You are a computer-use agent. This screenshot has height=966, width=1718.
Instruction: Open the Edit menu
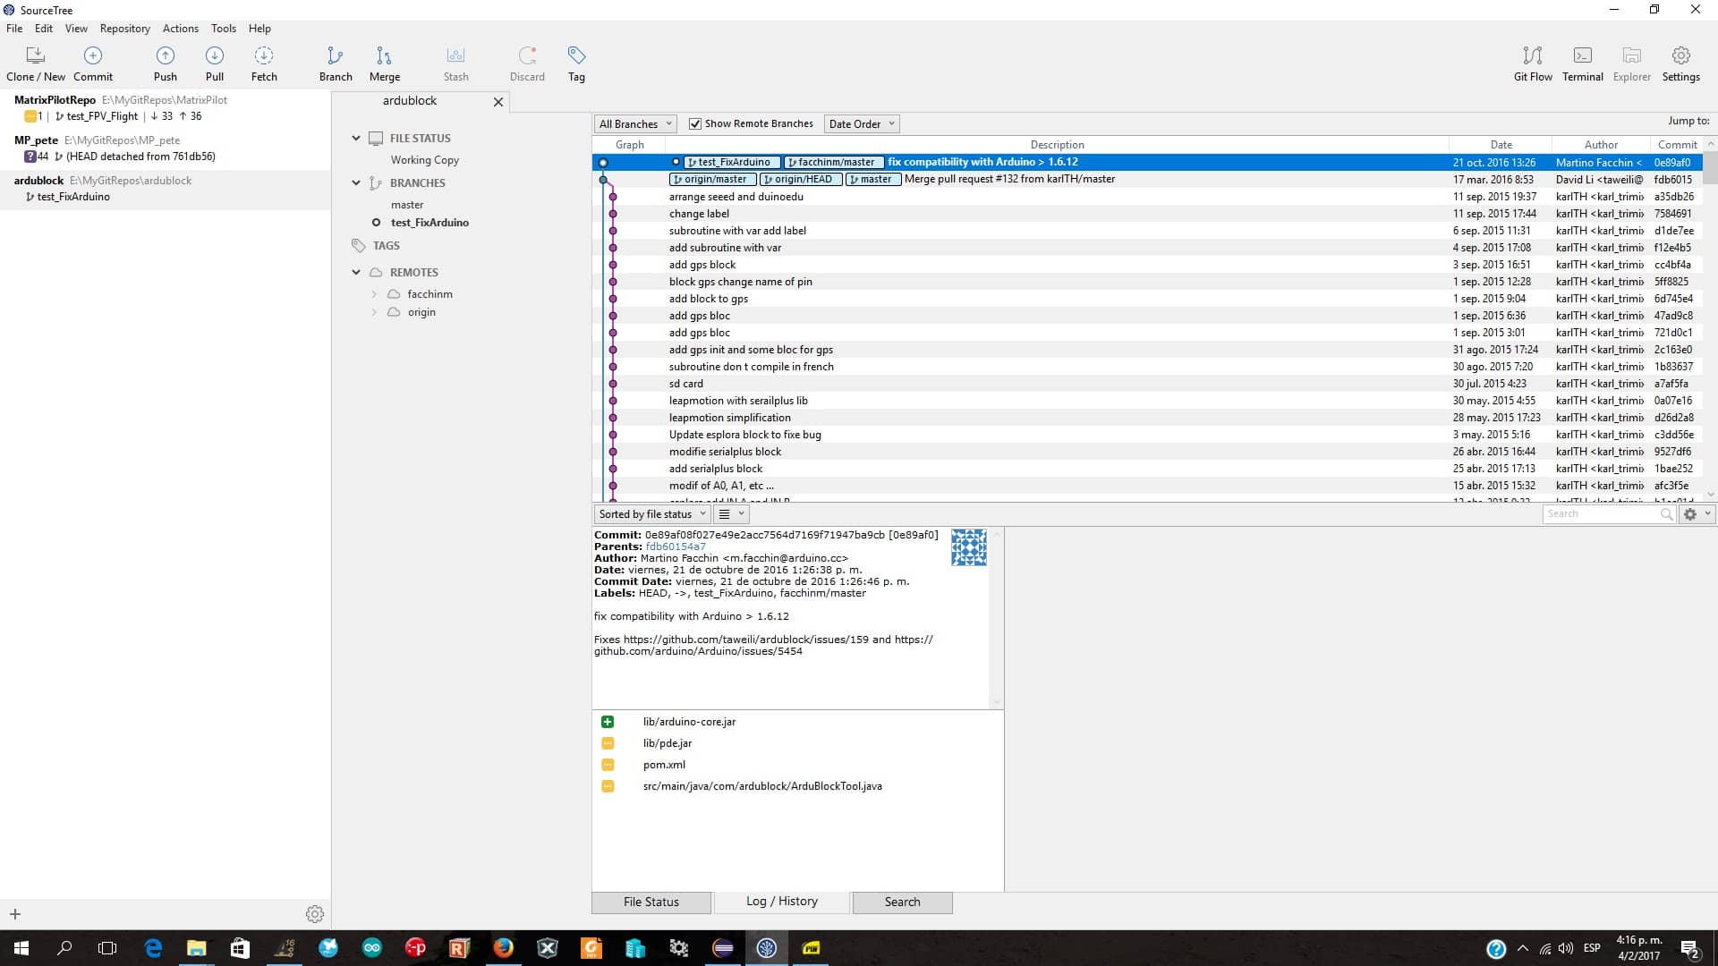(x=44, y=29)
